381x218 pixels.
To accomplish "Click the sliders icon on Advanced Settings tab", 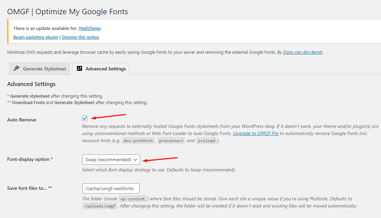I will click(80, 68).
